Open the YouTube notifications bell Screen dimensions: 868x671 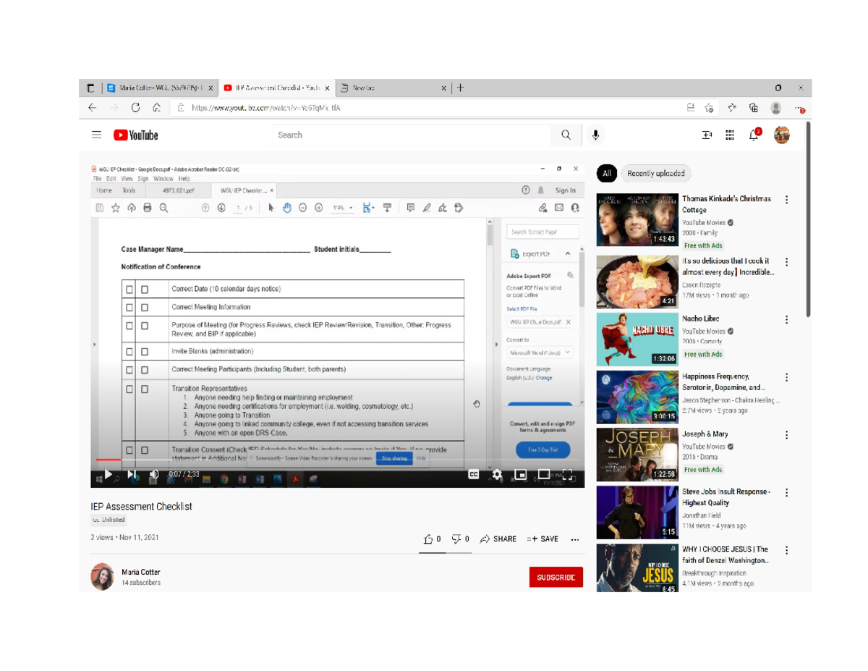point(754,135)
